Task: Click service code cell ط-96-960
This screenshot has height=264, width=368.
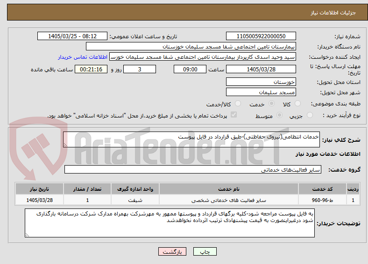Action: click(x=323, y=200)
